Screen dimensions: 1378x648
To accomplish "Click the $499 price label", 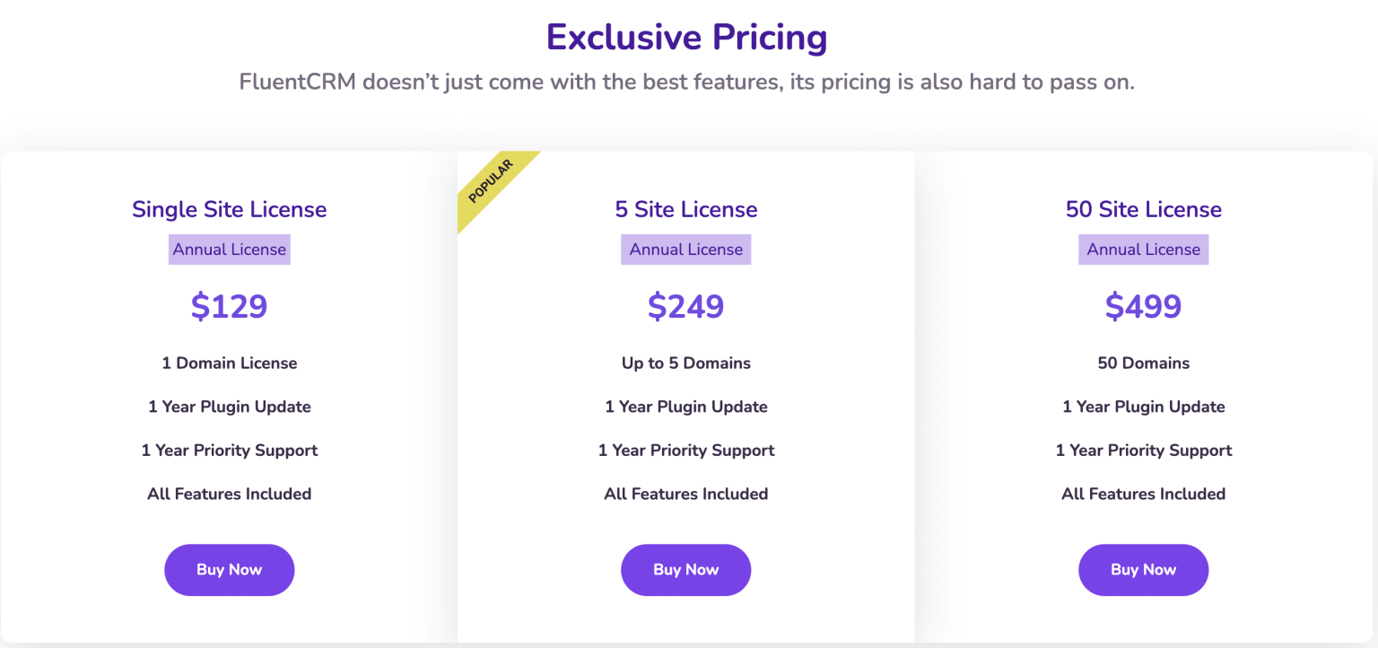I will [x=1143, y=306].
